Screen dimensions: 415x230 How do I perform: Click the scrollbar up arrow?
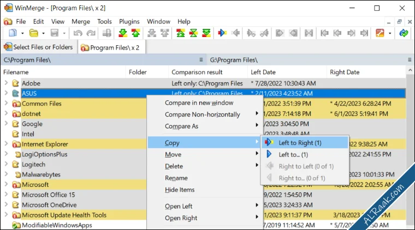click(410, 70)
